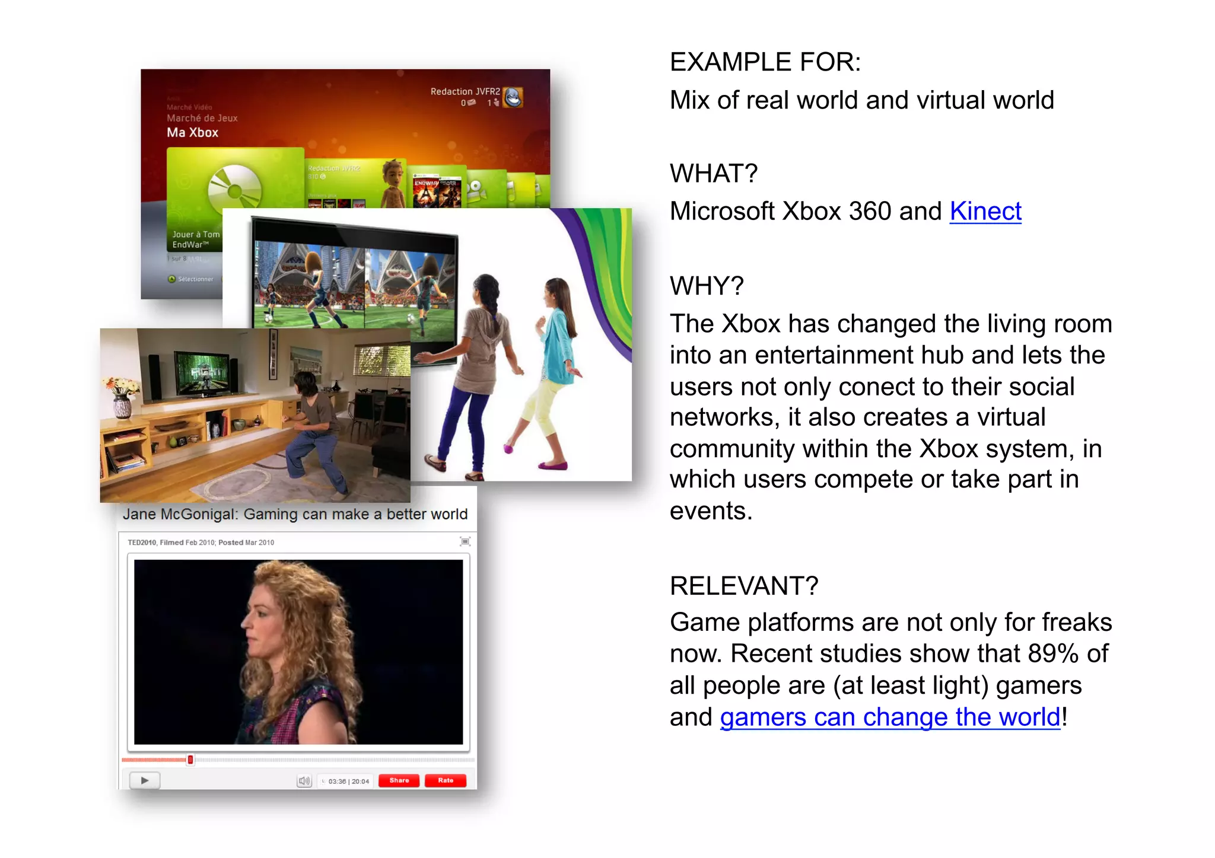This screenshot has height=858, width=1215.
Task: Click 'Jane McGonigal: Gaming can make a better world' title
Action: 295,514
